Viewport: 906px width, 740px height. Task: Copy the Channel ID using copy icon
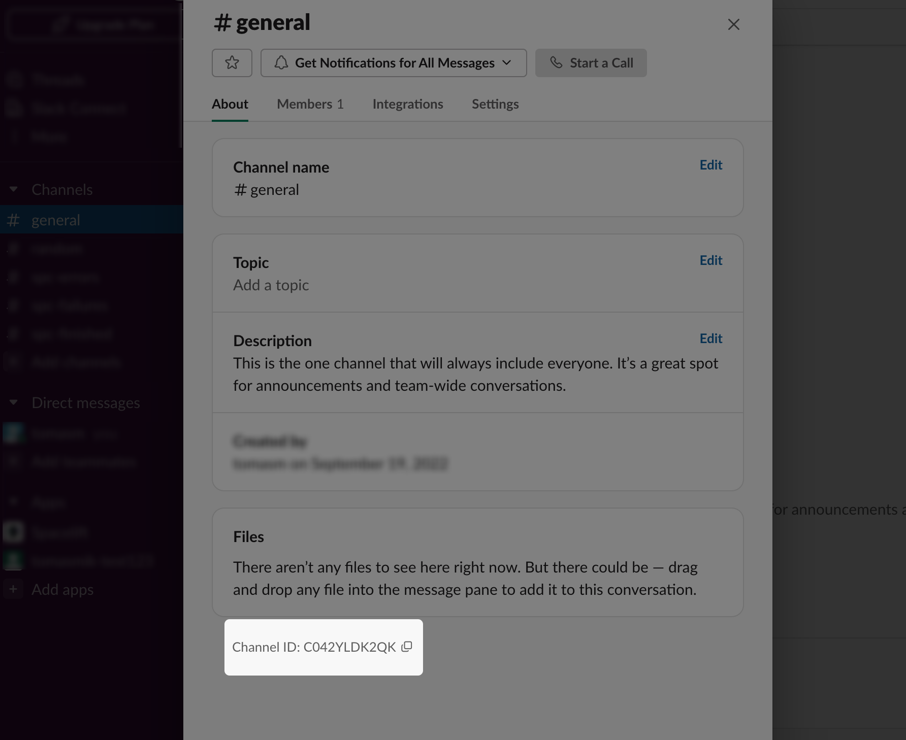(x=406, y=647)
